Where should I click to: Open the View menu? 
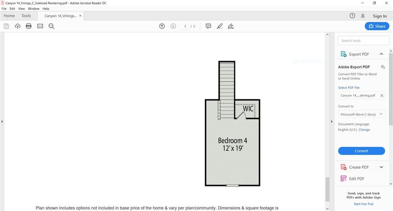[21, 8]
